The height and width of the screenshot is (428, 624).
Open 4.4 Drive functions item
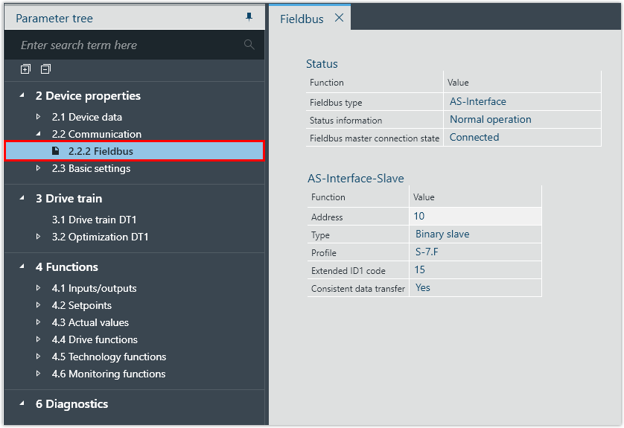pos(94,339)
